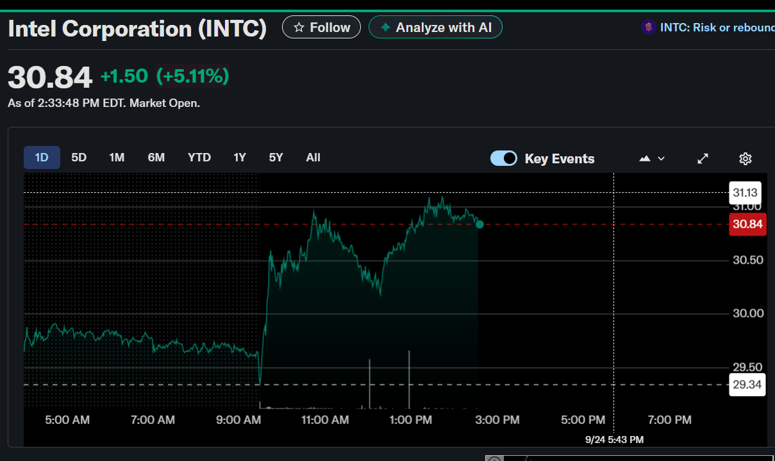This screenshot has height=461, width=775.
Task: Click the Follow star button
Action: pos(321,28)
